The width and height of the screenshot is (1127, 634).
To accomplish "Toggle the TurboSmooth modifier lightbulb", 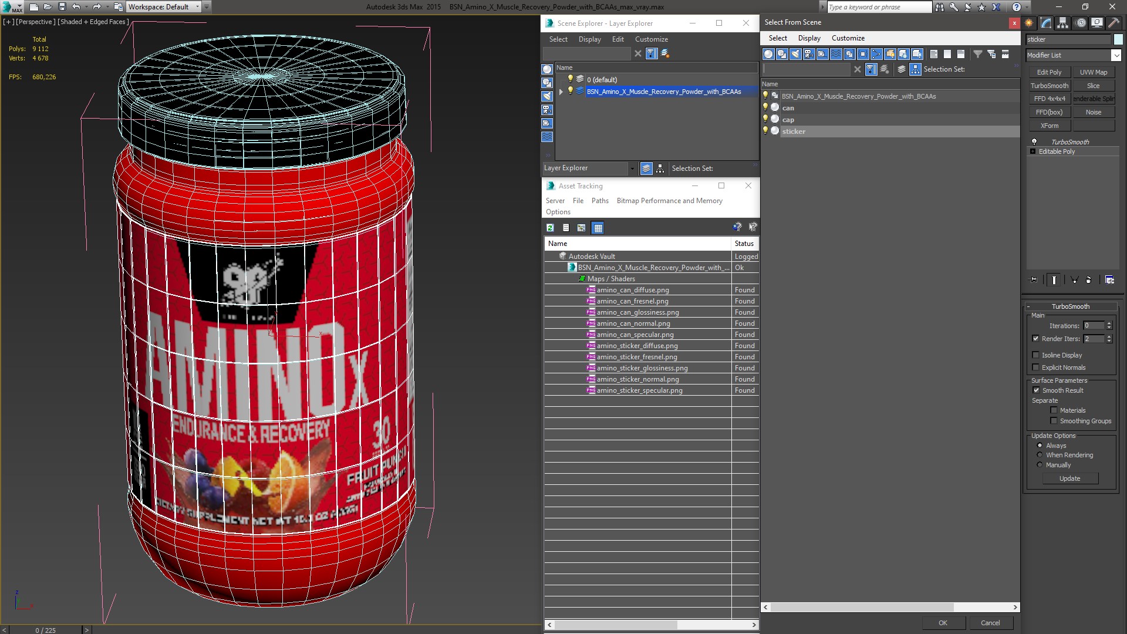I will click(1034, 142).
